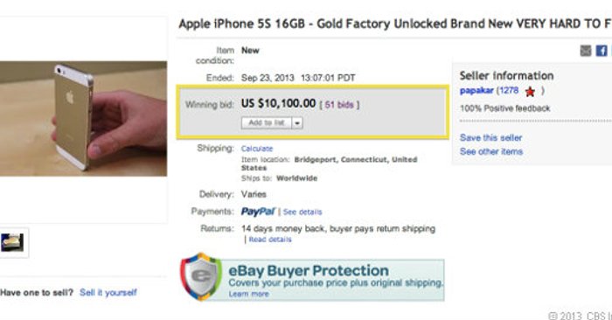Click the PayPal logo
This screenshot has width=612, height=320.
pos(258,212)
